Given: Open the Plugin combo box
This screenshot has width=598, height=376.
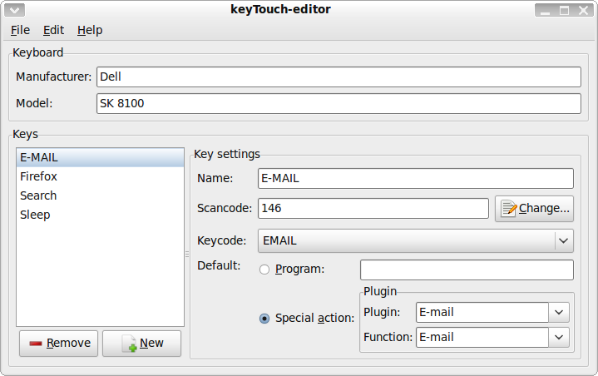Looking at the screenshot, I should click(x=558, y=313).
